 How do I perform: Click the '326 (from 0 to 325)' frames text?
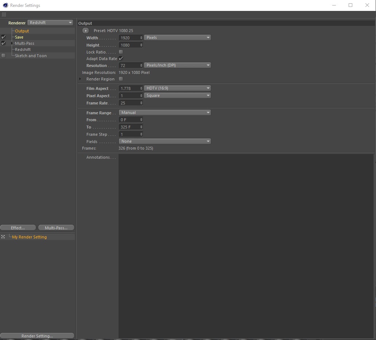136,148
